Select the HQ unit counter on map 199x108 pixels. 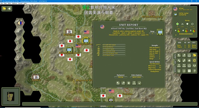pos(86,41)
